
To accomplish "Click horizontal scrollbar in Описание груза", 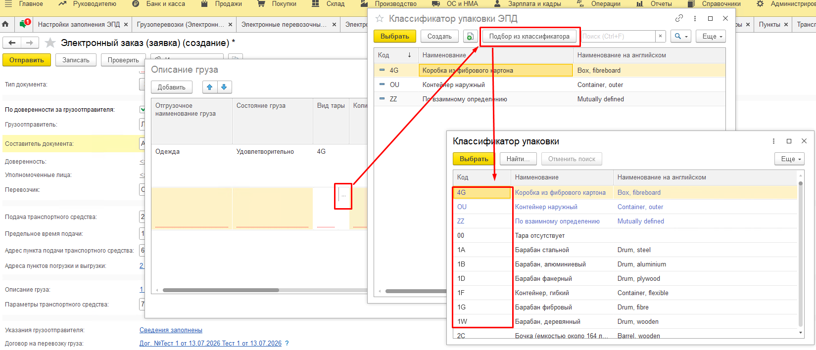I will pos(220,290).
